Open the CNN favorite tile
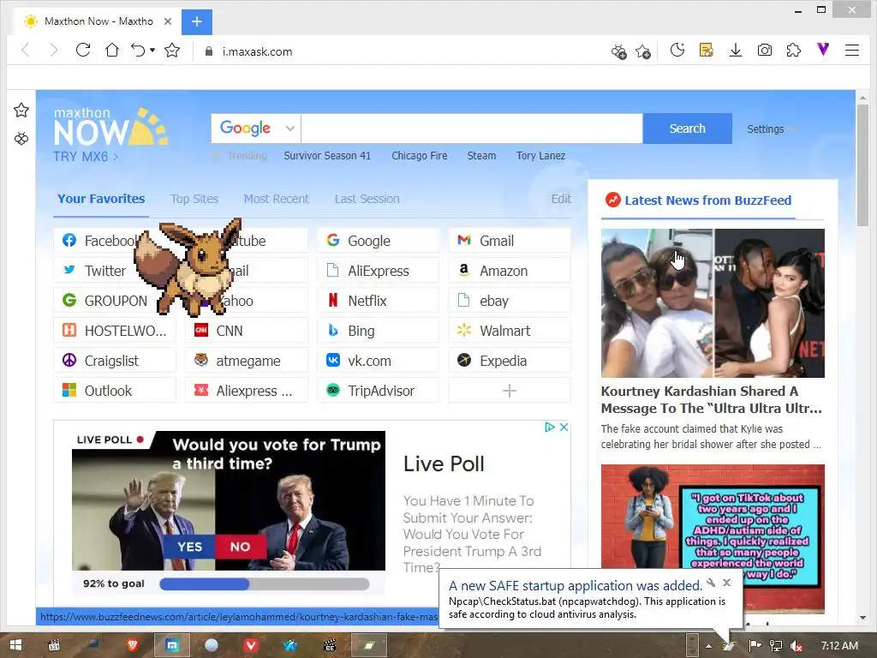The image size is (877, 658). (246, 331)
